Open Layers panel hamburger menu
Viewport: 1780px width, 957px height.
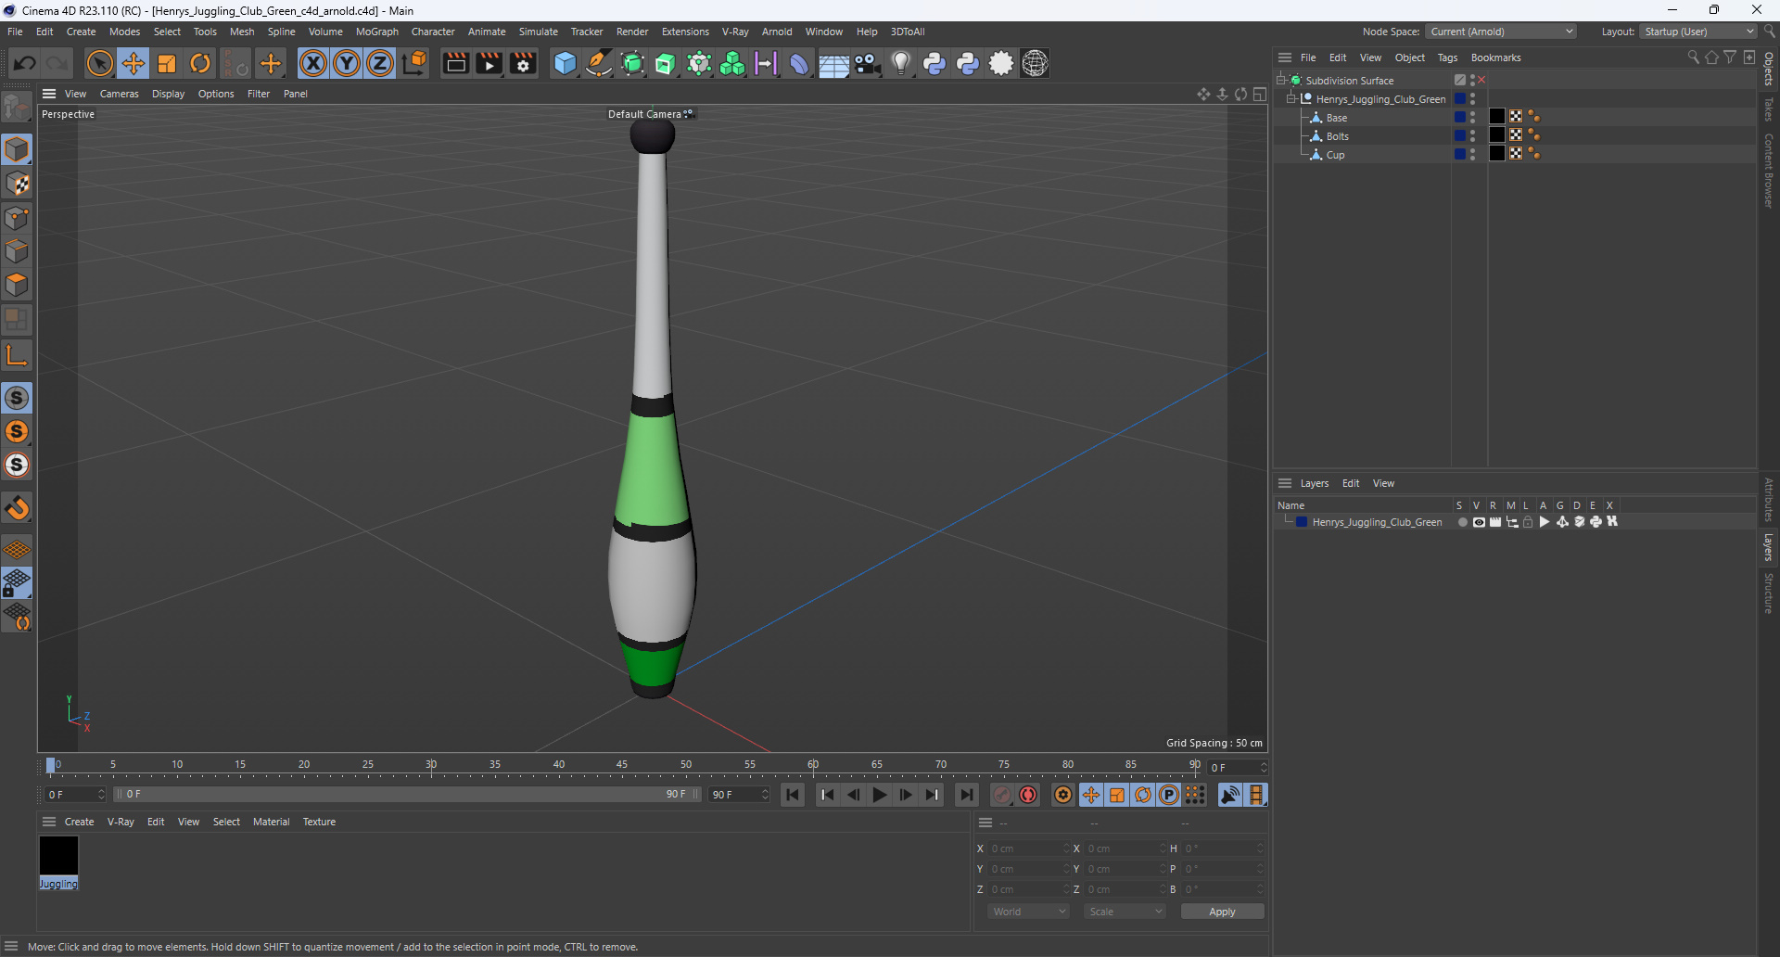point(1285,483)
